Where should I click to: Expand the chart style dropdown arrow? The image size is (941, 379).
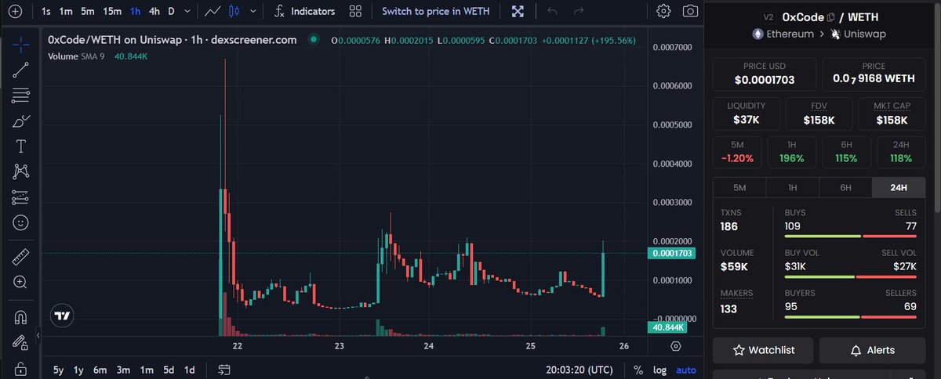253,11
